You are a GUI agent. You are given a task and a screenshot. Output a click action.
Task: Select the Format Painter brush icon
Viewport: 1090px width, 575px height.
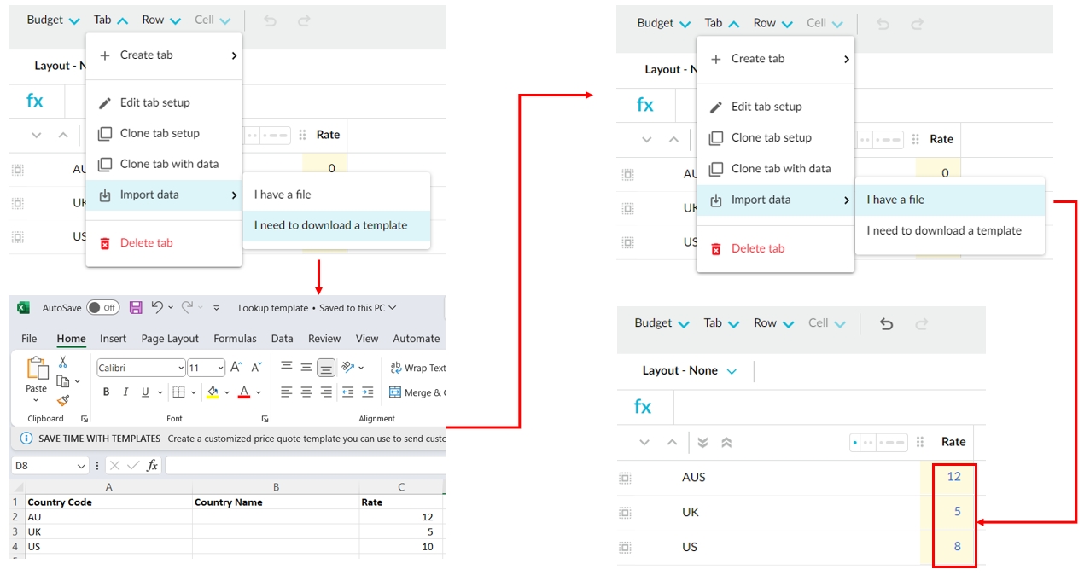tap(63, 400)
